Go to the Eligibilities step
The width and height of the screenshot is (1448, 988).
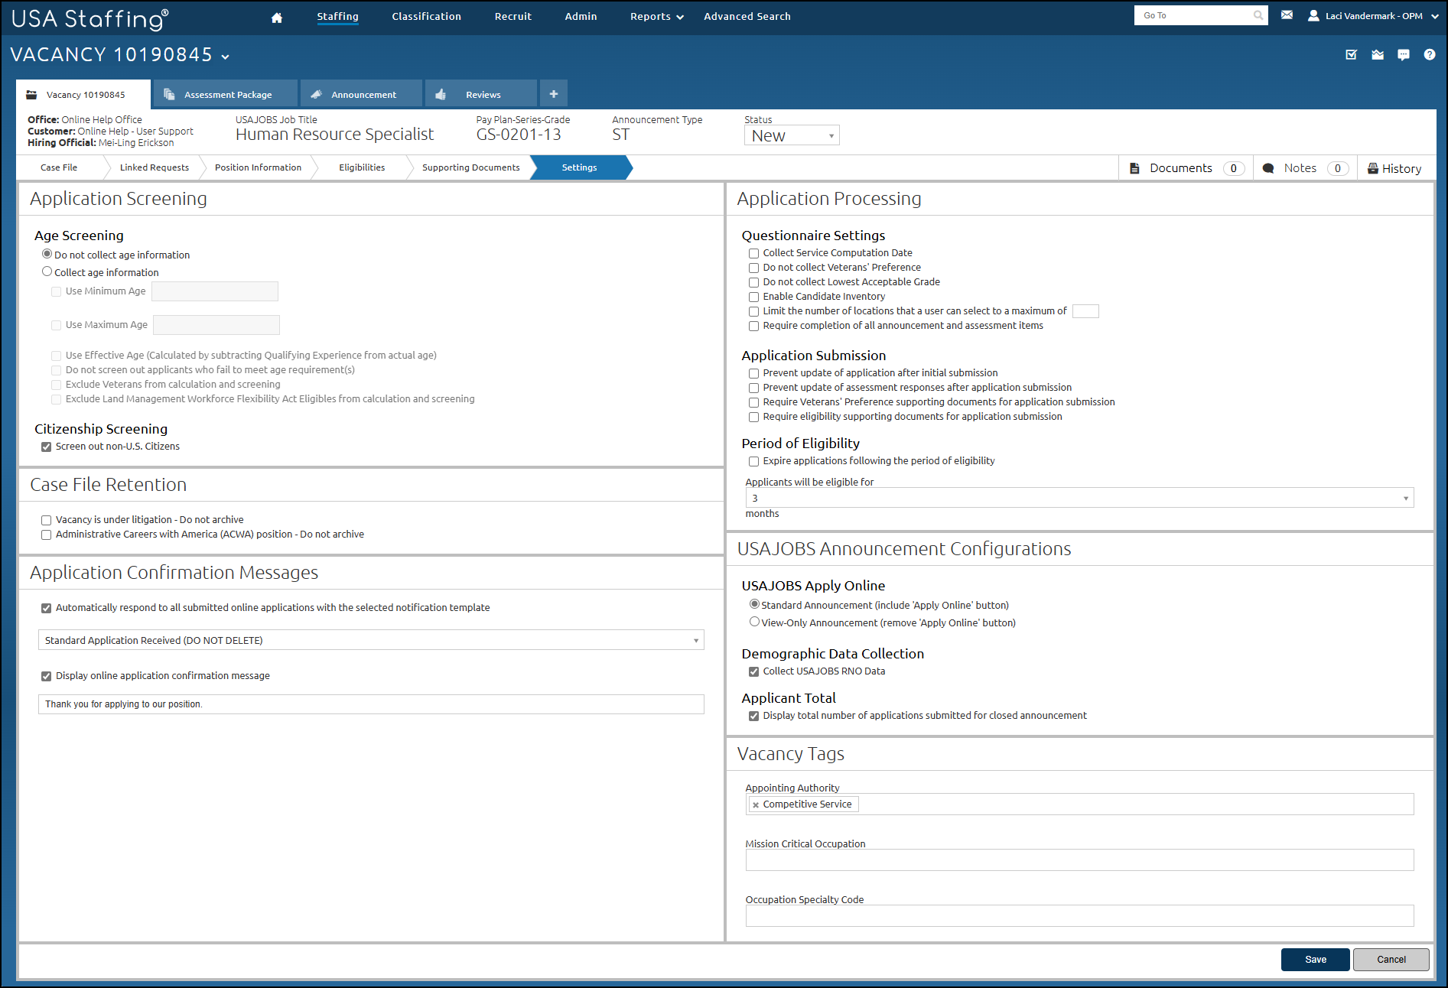tap(361, 167)
